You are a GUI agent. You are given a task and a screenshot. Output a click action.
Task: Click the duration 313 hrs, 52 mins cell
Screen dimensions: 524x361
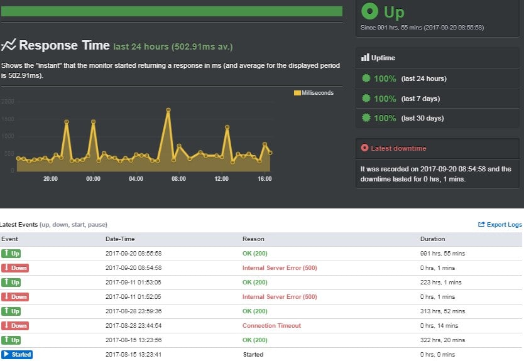(442, 311)
